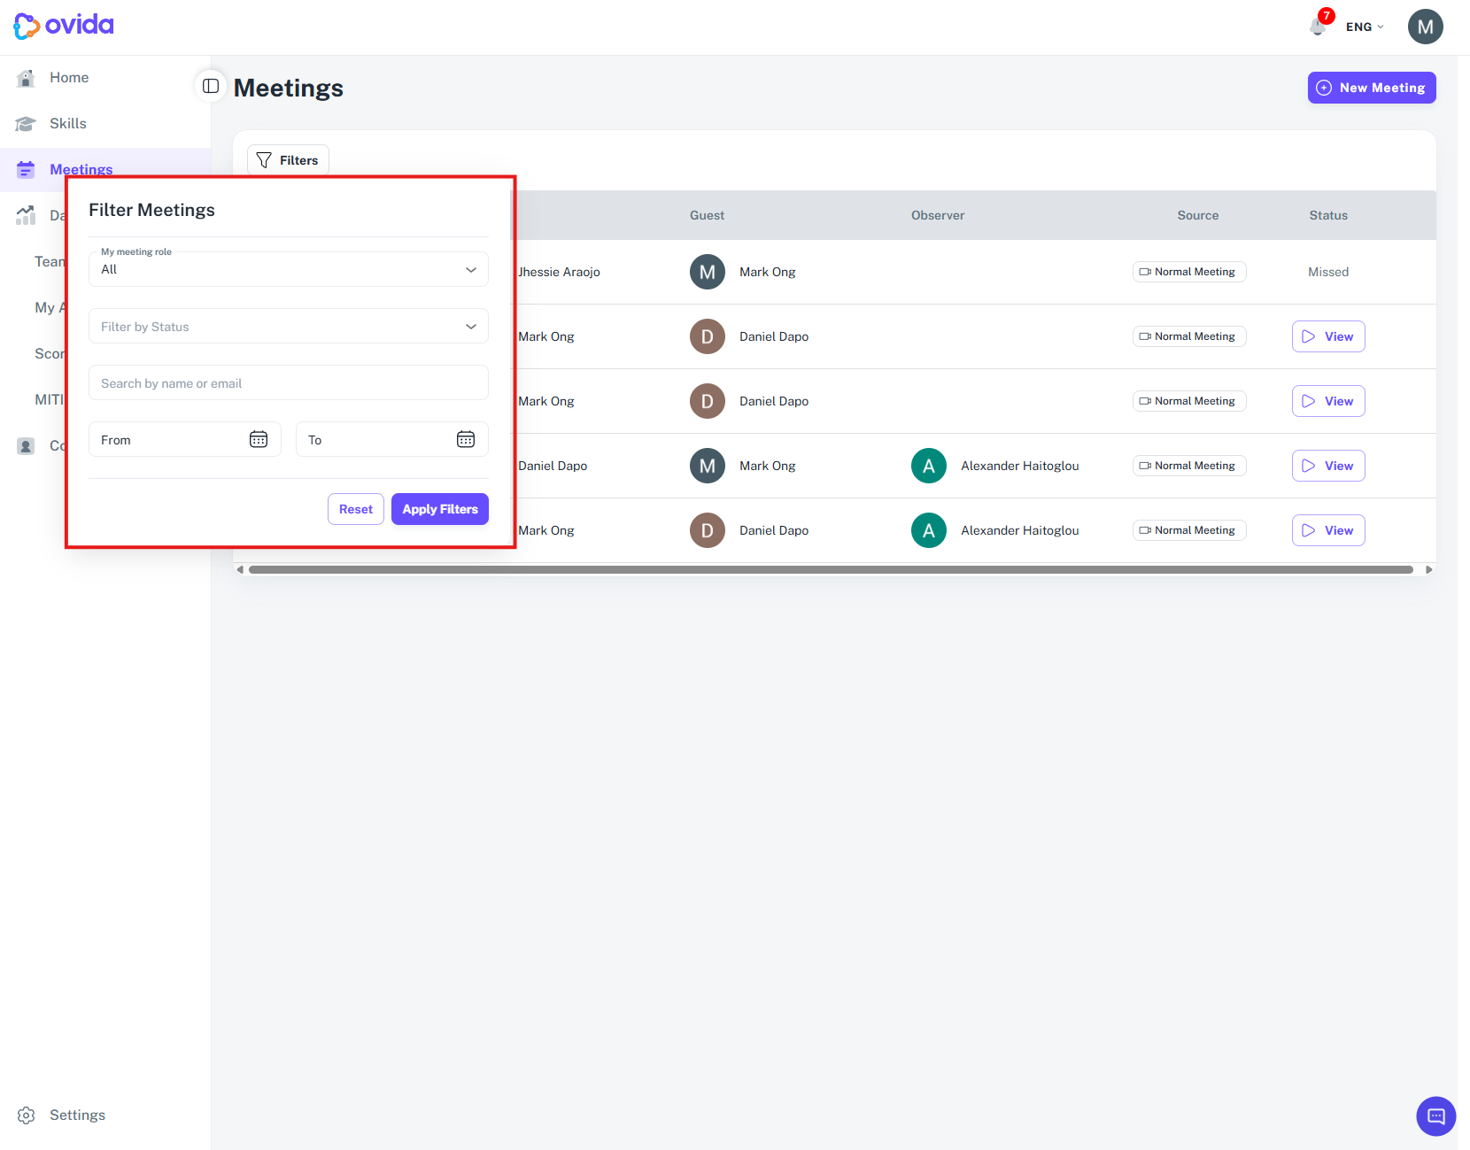Click Alexander Haitoglou avatar in the last row
This screenshot has height=1150, width=1470.
pos(929,530)
